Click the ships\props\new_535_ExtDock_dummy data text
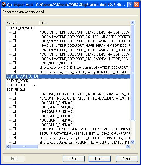The width and height of the screenshot is (141, 165). 85,68
